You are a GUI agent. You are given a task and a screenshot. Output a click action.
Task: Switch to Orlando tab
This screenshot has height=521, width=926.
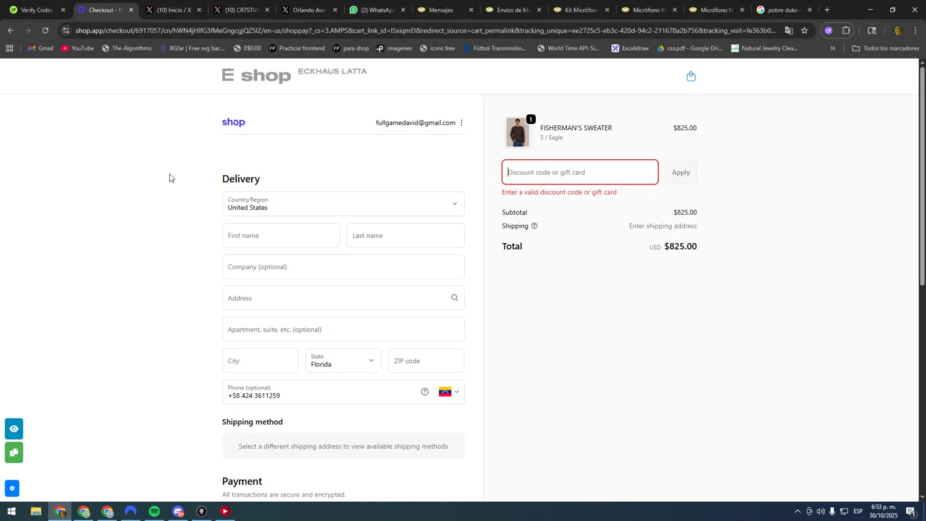[309, 10]
